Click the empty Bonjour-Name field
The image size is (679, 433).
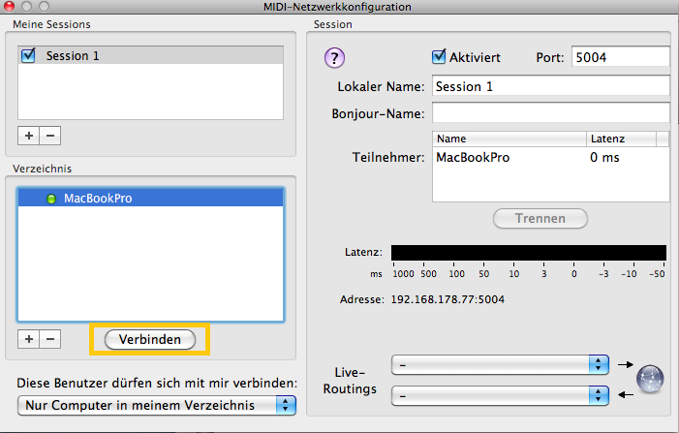(550, 113)
